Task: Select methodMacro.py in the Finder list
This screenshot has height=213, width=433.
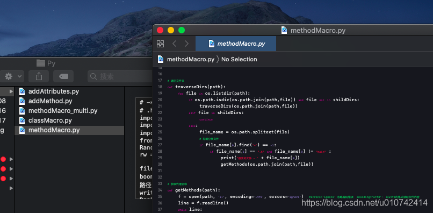Action: tap(69, 130)
